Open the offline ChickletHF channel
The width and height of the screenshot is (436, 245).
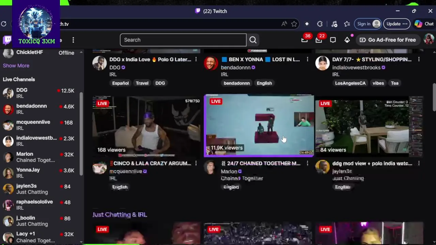[40, 53]
